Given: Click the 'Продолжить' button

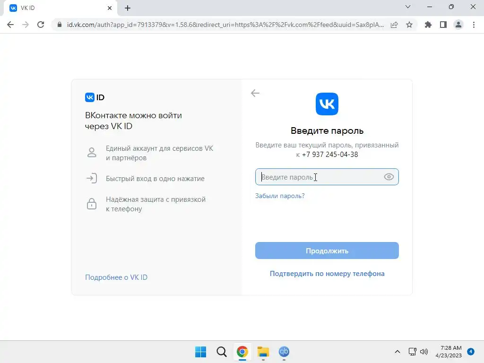Looking at the screenshot, I should (x=327, y=251).
